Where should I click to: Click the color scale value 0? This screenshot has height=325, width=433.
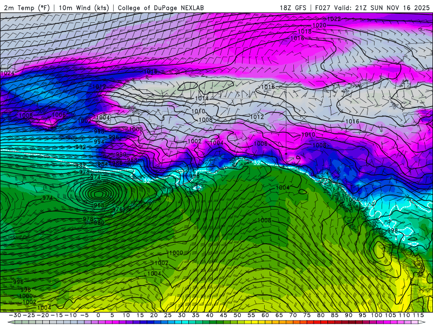[x=98, y=315]
